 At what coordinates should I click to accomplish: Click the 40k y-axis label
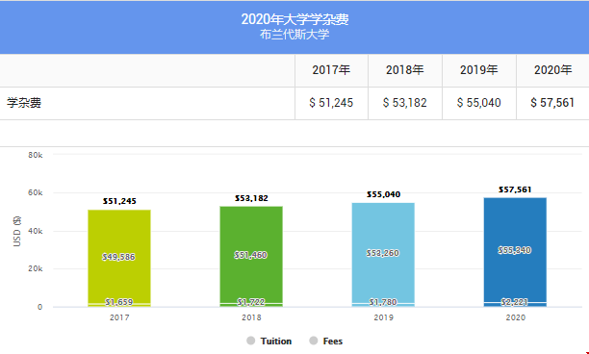(36, 231)
